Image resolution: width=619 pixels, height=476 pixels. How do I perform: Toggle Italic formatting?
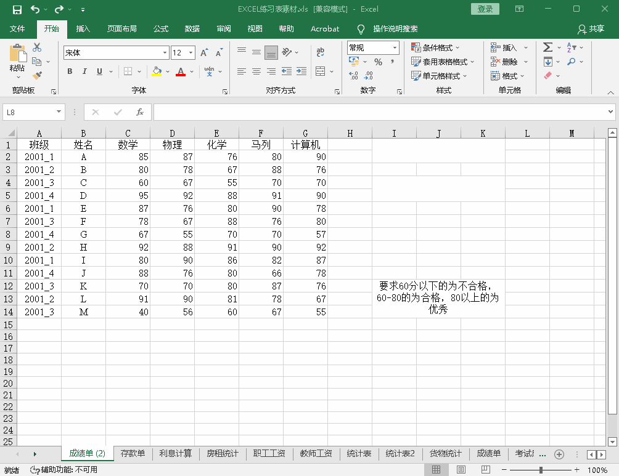click(84, 71)
